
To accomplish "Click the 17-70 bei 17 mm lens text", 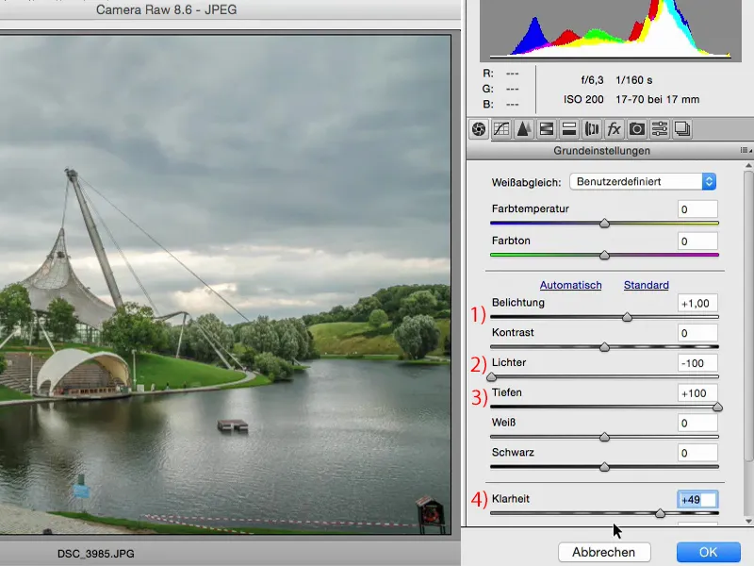I will tap(657, 100).
